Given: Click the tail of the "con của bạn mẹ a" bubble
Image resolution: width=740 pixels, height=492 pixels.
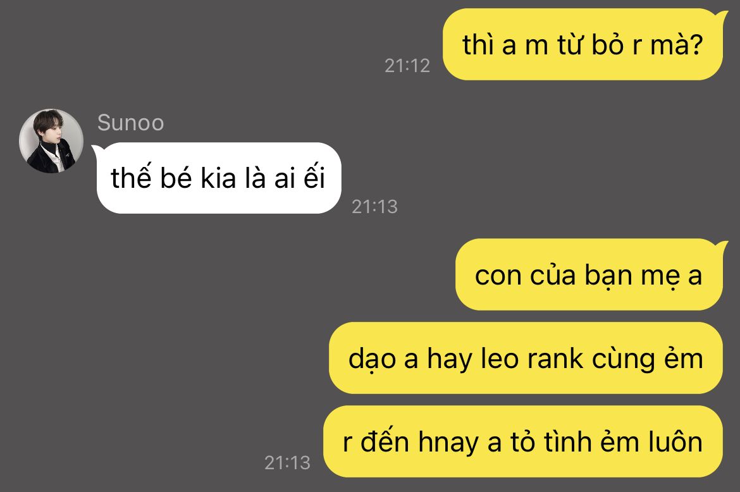Looking at the screenshot, I should point(723,246).
